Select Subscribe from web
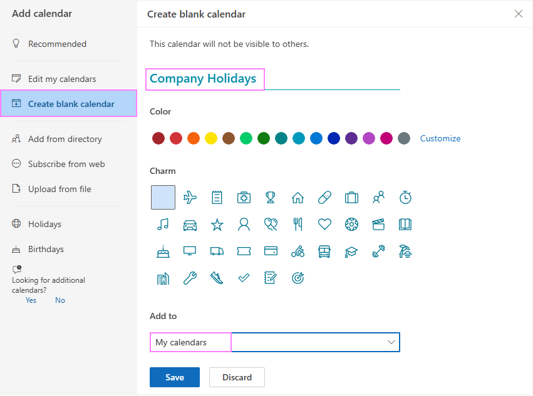Viewport: 533px width, 396px height. coord(68,164)
